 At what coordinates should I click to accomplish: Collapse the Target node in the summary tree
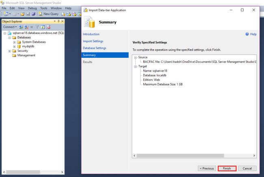point(136,66)
